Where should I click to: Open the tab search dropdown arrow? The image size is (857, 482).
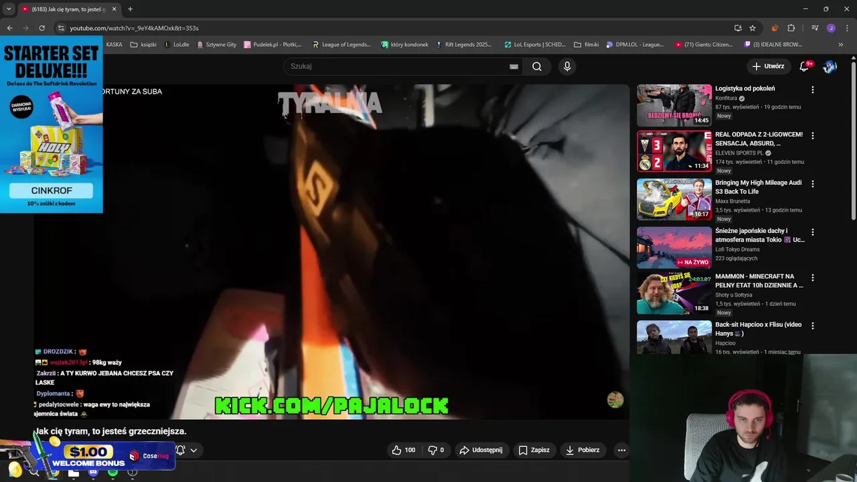tap(9, 9)
